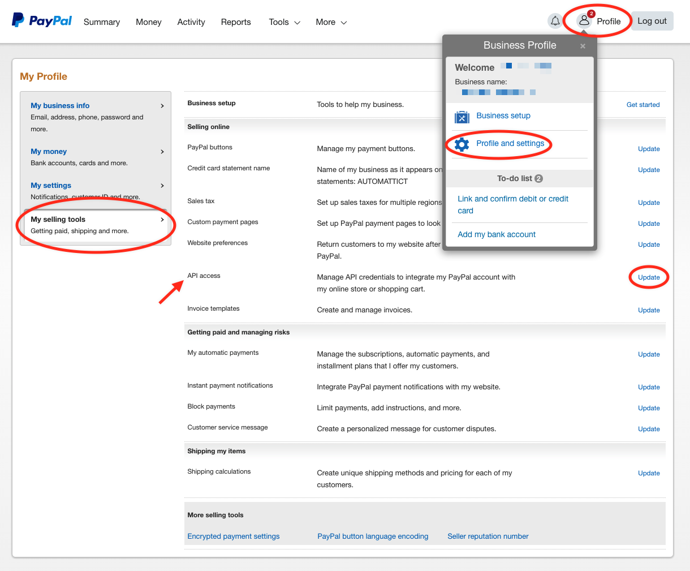Image resolution: width=690 pixels, height=571 pixels.
Task: Close the Business Profile popup
Action: point(583,46)
